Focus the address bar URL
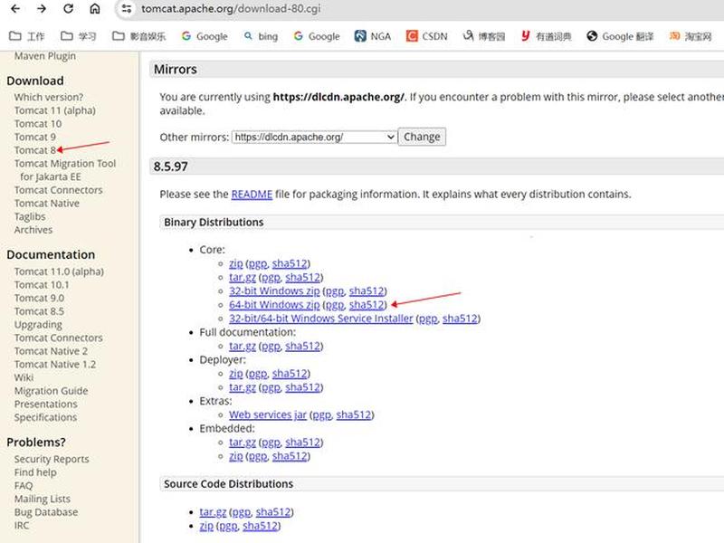This screenshot has height=543, width=724. [x=231, y=9]
